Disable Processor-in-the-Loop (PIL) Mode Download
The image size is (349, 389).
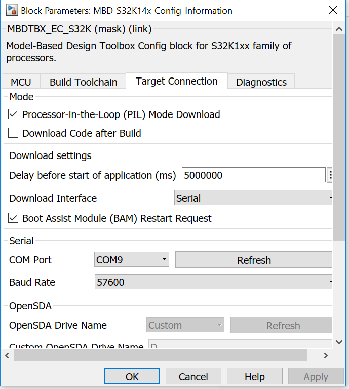(x=14, y=114)
